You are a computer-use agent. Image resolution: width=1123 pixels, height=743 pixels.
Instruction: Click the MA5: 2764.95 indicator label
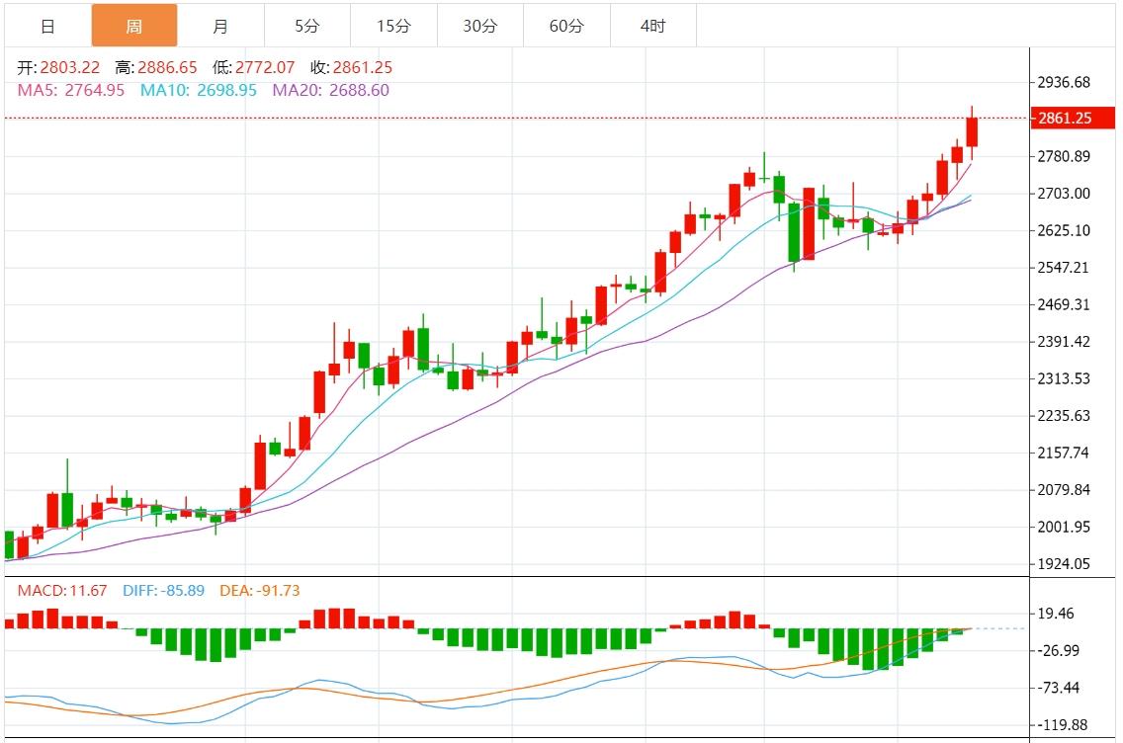tap(71, 91)
